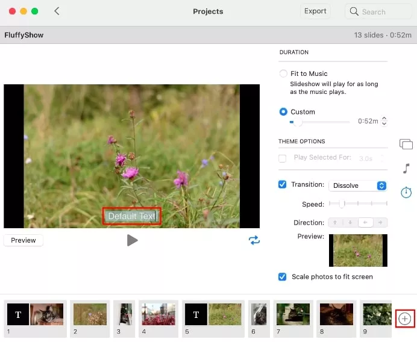The width and height of the screenshot is (417, 342).
Task: Select slide 6 thumbnail
Action: tap(259, 314)
